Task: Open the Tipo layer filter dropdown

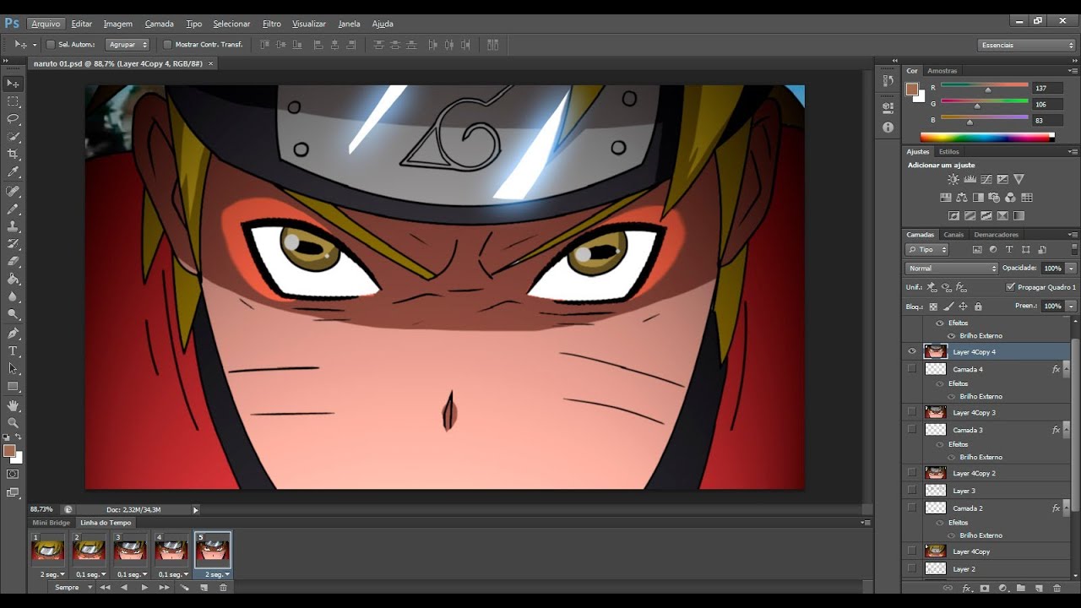Action: coord(927,250)
